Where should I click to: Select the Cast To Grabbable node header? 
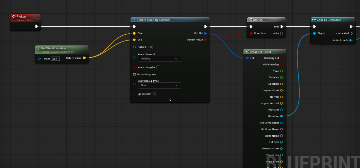pyautogui.click(x=333, y=20)
